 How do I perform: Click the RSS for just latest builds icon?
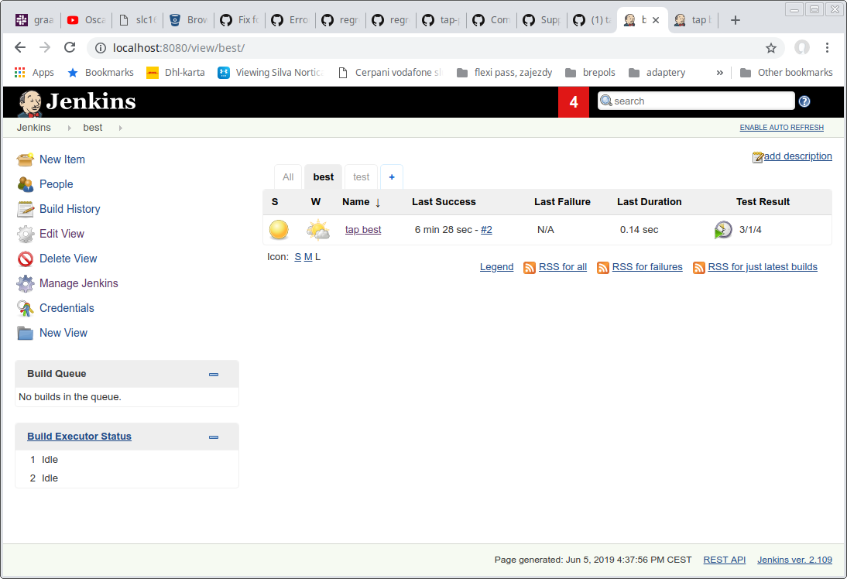tap(699, 267)
